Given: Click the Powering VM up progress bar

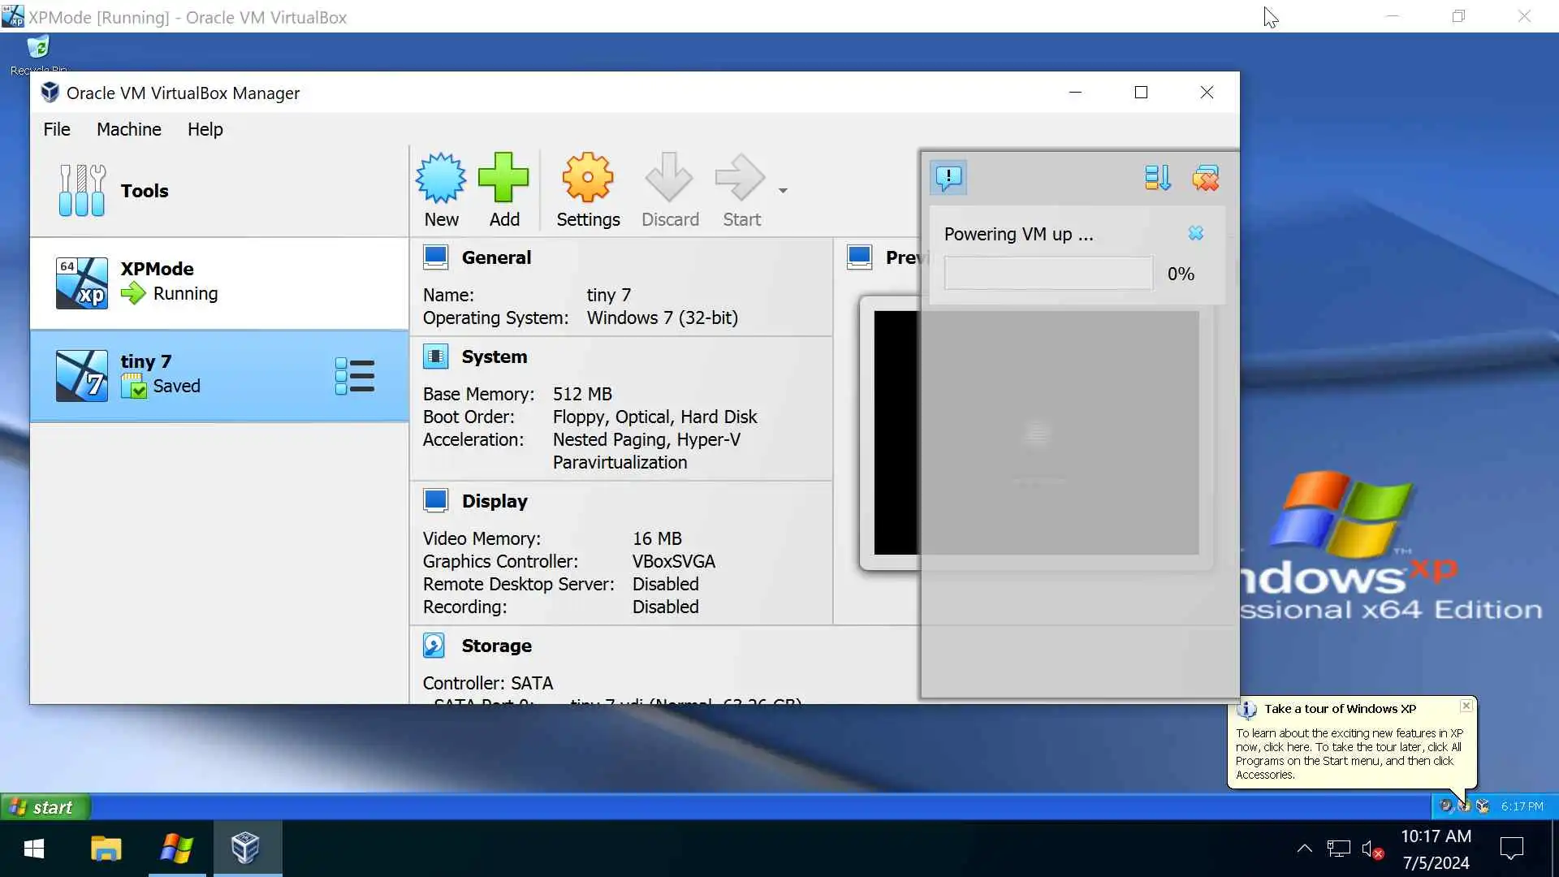Looking at the screenshot, I should [x=1048, y=274].
